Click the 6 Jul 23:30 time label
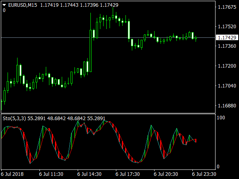Image resolution: width=239 pixels, height=179 pixels. 204,174
